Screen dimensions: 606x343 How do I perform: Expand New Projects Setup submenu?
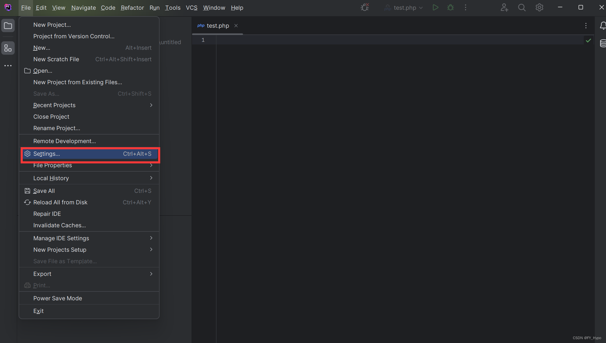coord(89,250)
